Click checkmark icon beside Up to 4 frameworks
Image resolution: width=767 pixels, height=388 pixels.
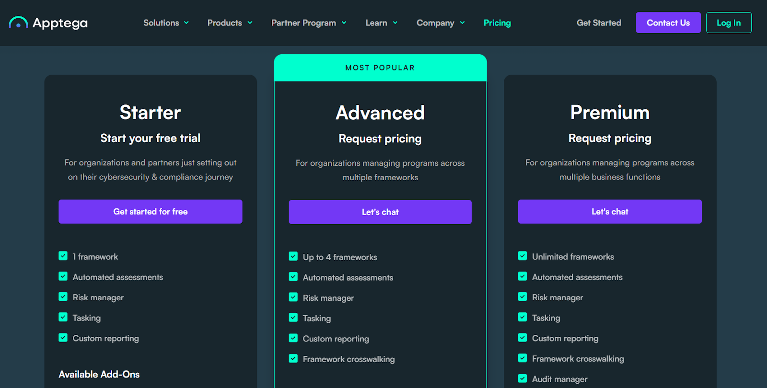(x=293, y=257)
